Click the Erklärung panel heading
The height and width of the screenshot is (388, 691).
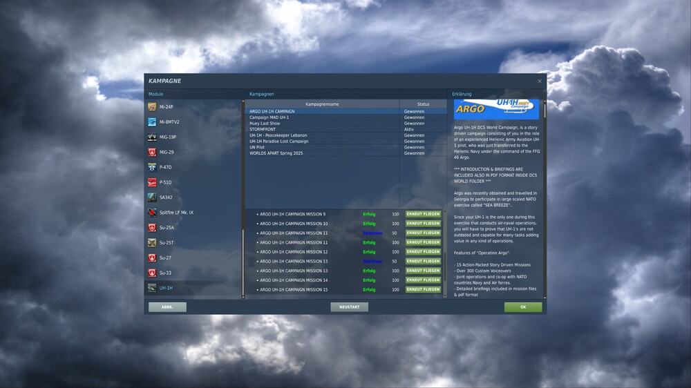point(462,95)
